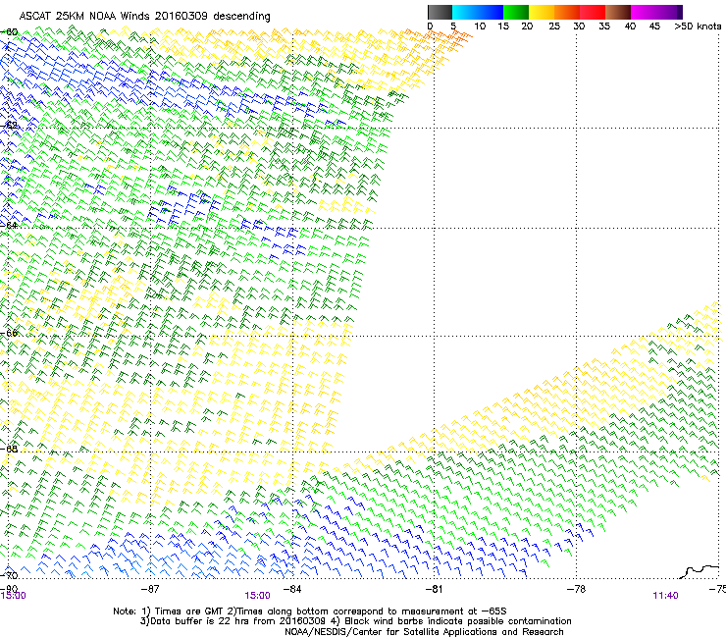726x638 pixels.
Task: Select latitude label '-66'
Action: click(x=9, y=333)
